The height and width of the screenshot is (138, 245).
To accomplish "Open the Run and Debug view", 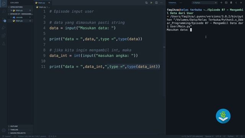I will (x=4, y=28).
